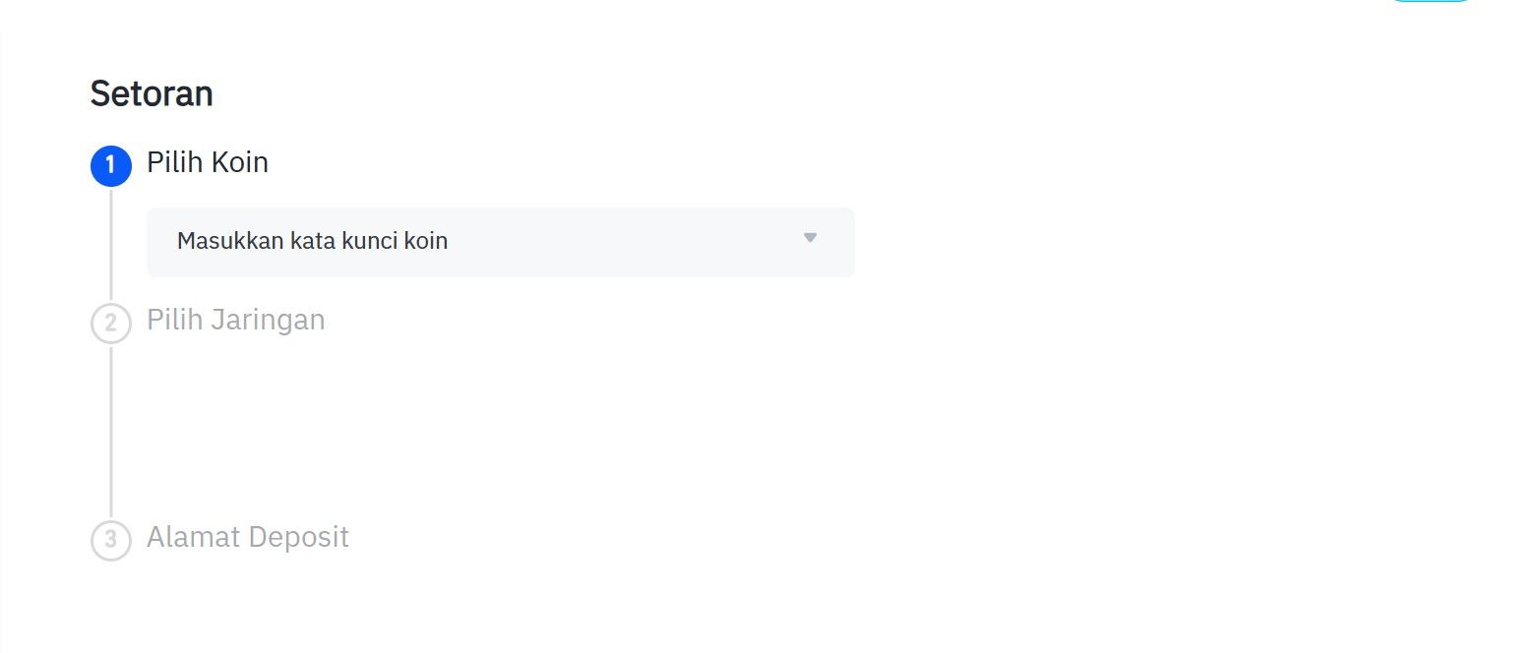Activate step two by clicking its circle
Screen dimensions: 1530x653
110,323
